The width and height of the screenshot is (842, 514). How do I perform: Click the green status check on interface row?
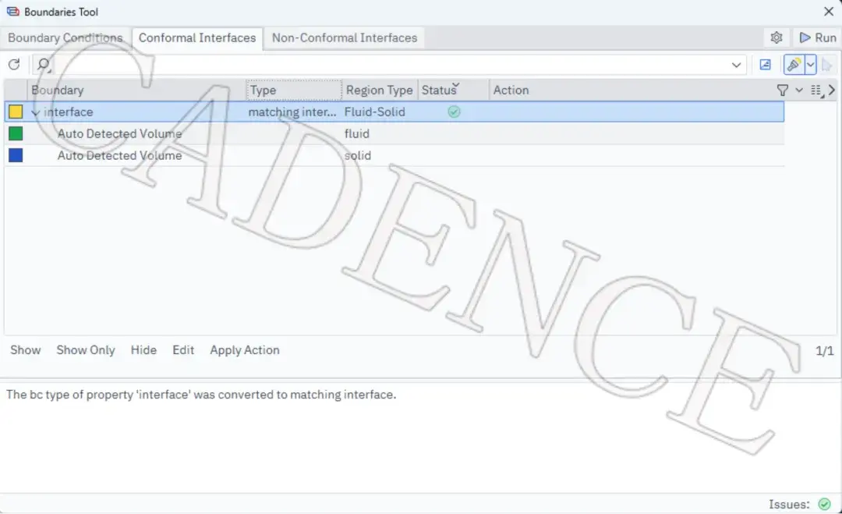[x=454, y=112]
